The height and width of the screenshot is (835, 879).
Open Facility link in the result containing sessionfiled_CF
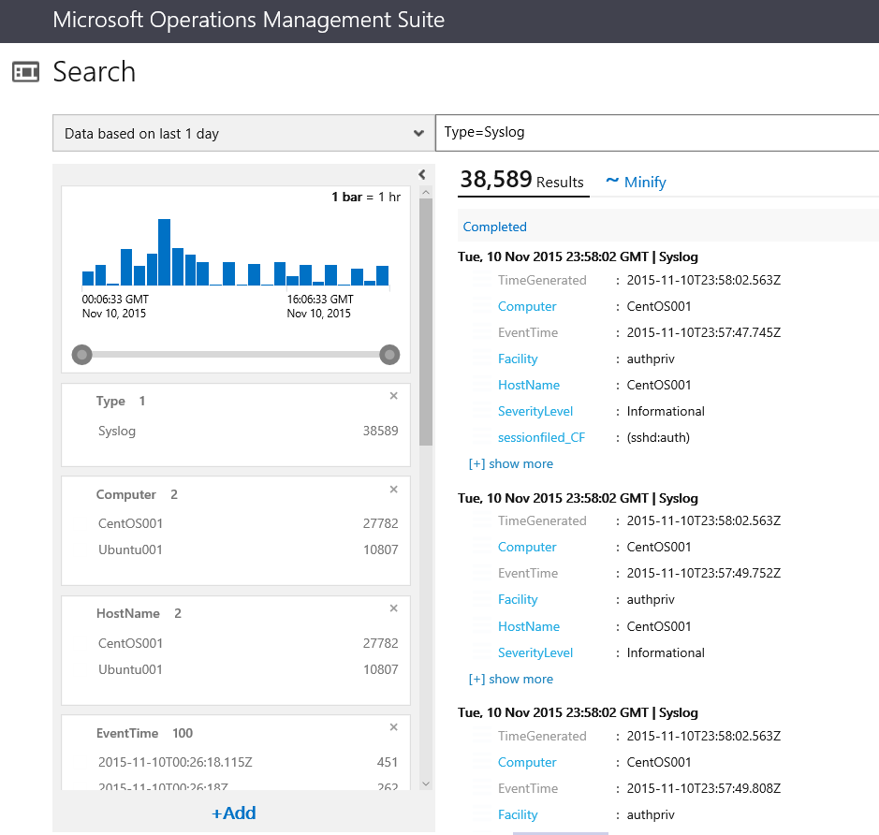click(518, 359)
